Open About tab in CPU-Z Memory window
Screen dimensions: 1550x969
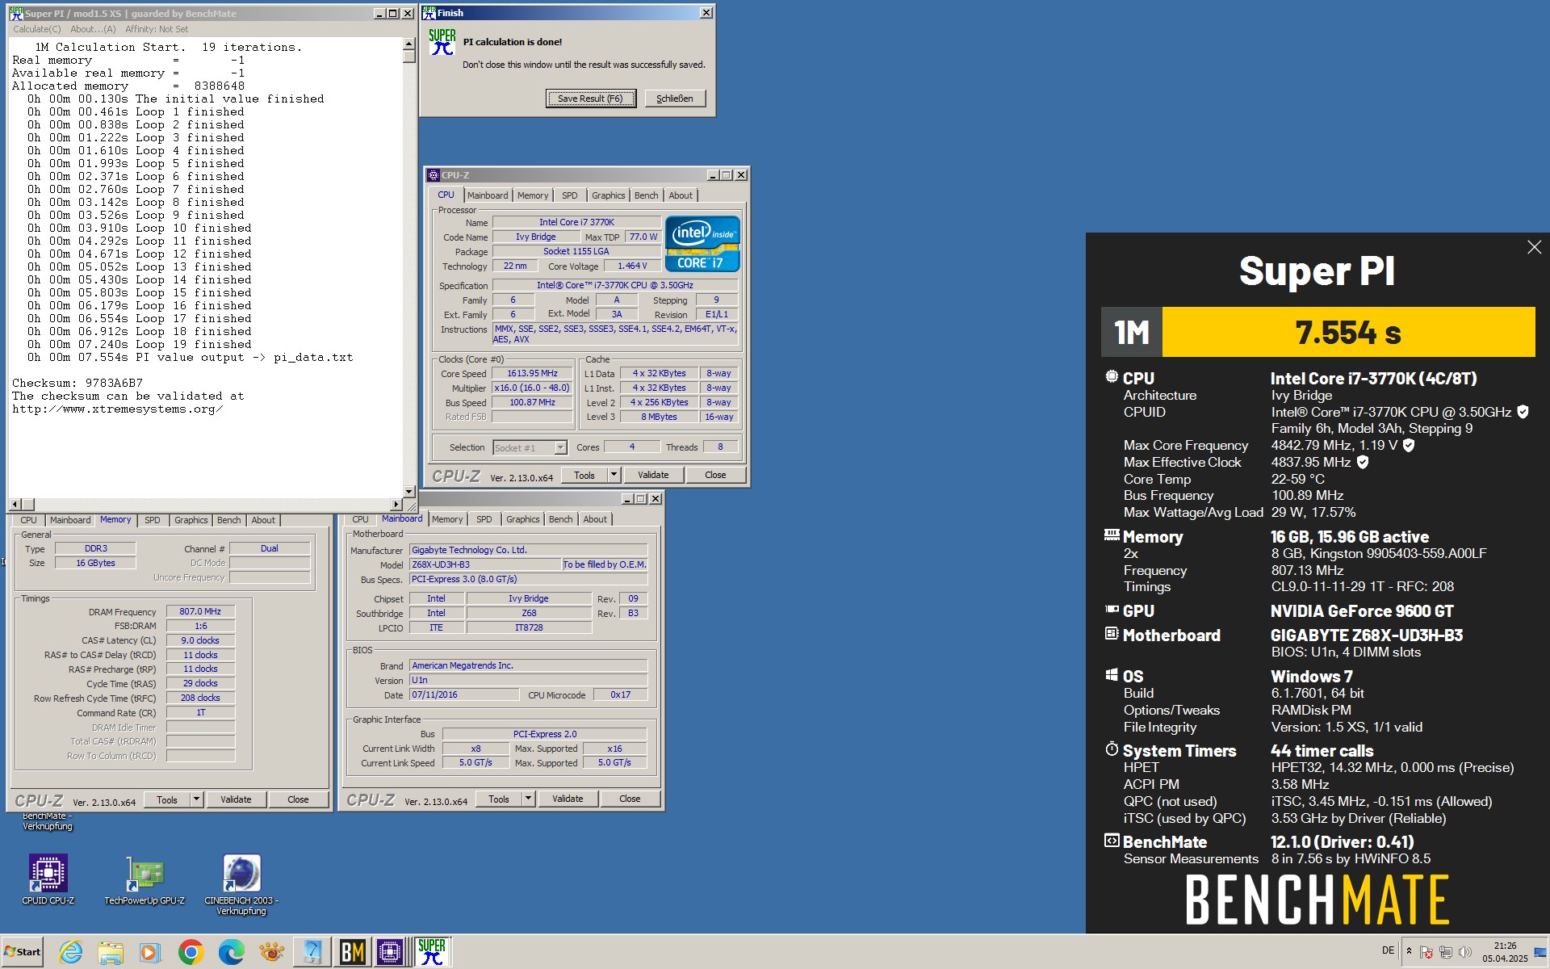click(263, 520)
